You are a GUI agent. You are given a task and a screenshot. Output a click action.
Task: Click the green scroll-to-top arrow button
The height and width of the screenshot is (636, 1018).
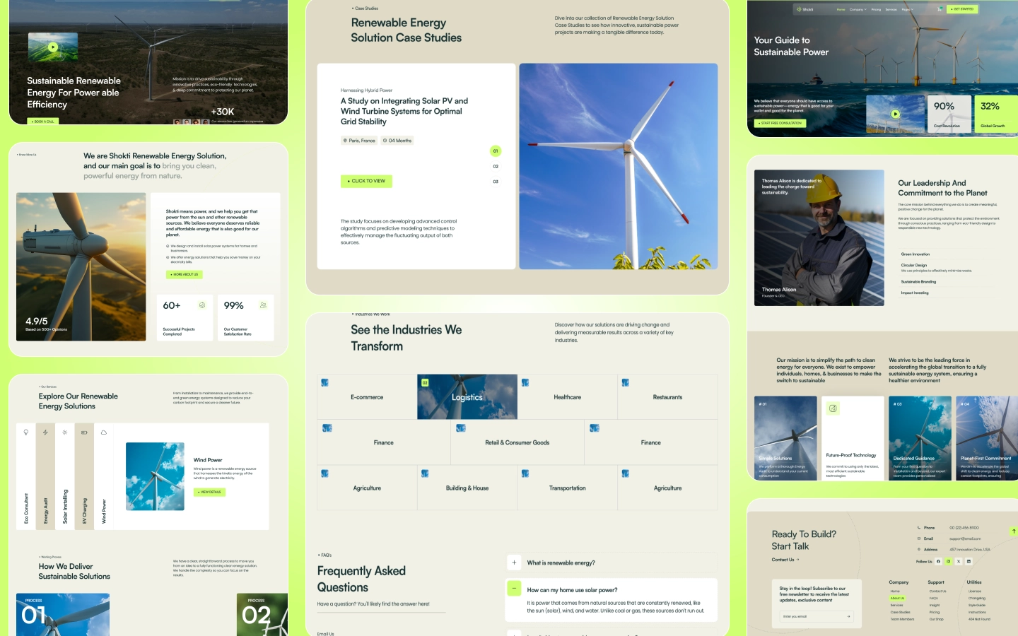tap(1014, 531)
